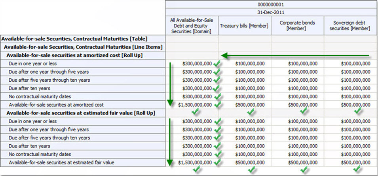Image resolution: width=378 pixels, height=176 pixels.
Task: Click Sovereign debt amortized cost due in one year cell
Action: (x=350, y=64)
